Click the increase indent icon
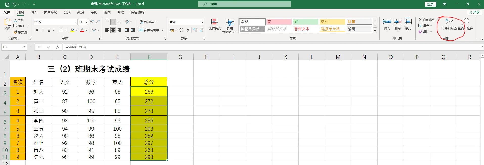Viewport: 484px width, 165px height. coord(133,30)
